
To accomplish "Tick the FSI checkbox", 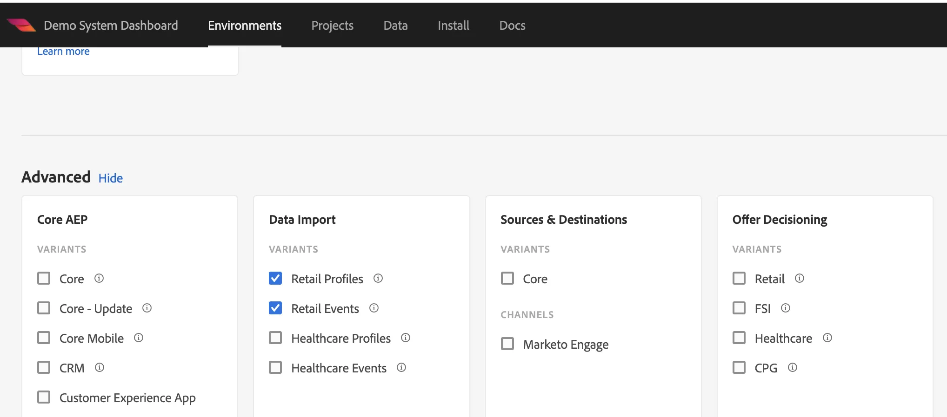I will pos(739,308).
